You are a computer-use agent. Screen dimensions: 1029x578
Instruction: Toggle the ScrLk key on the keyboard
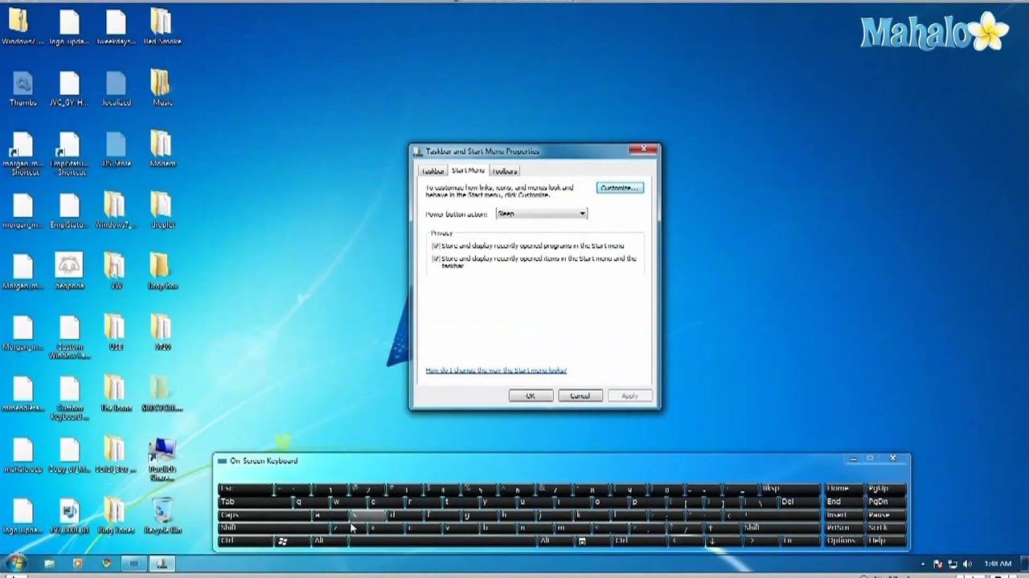click(887, 528)
